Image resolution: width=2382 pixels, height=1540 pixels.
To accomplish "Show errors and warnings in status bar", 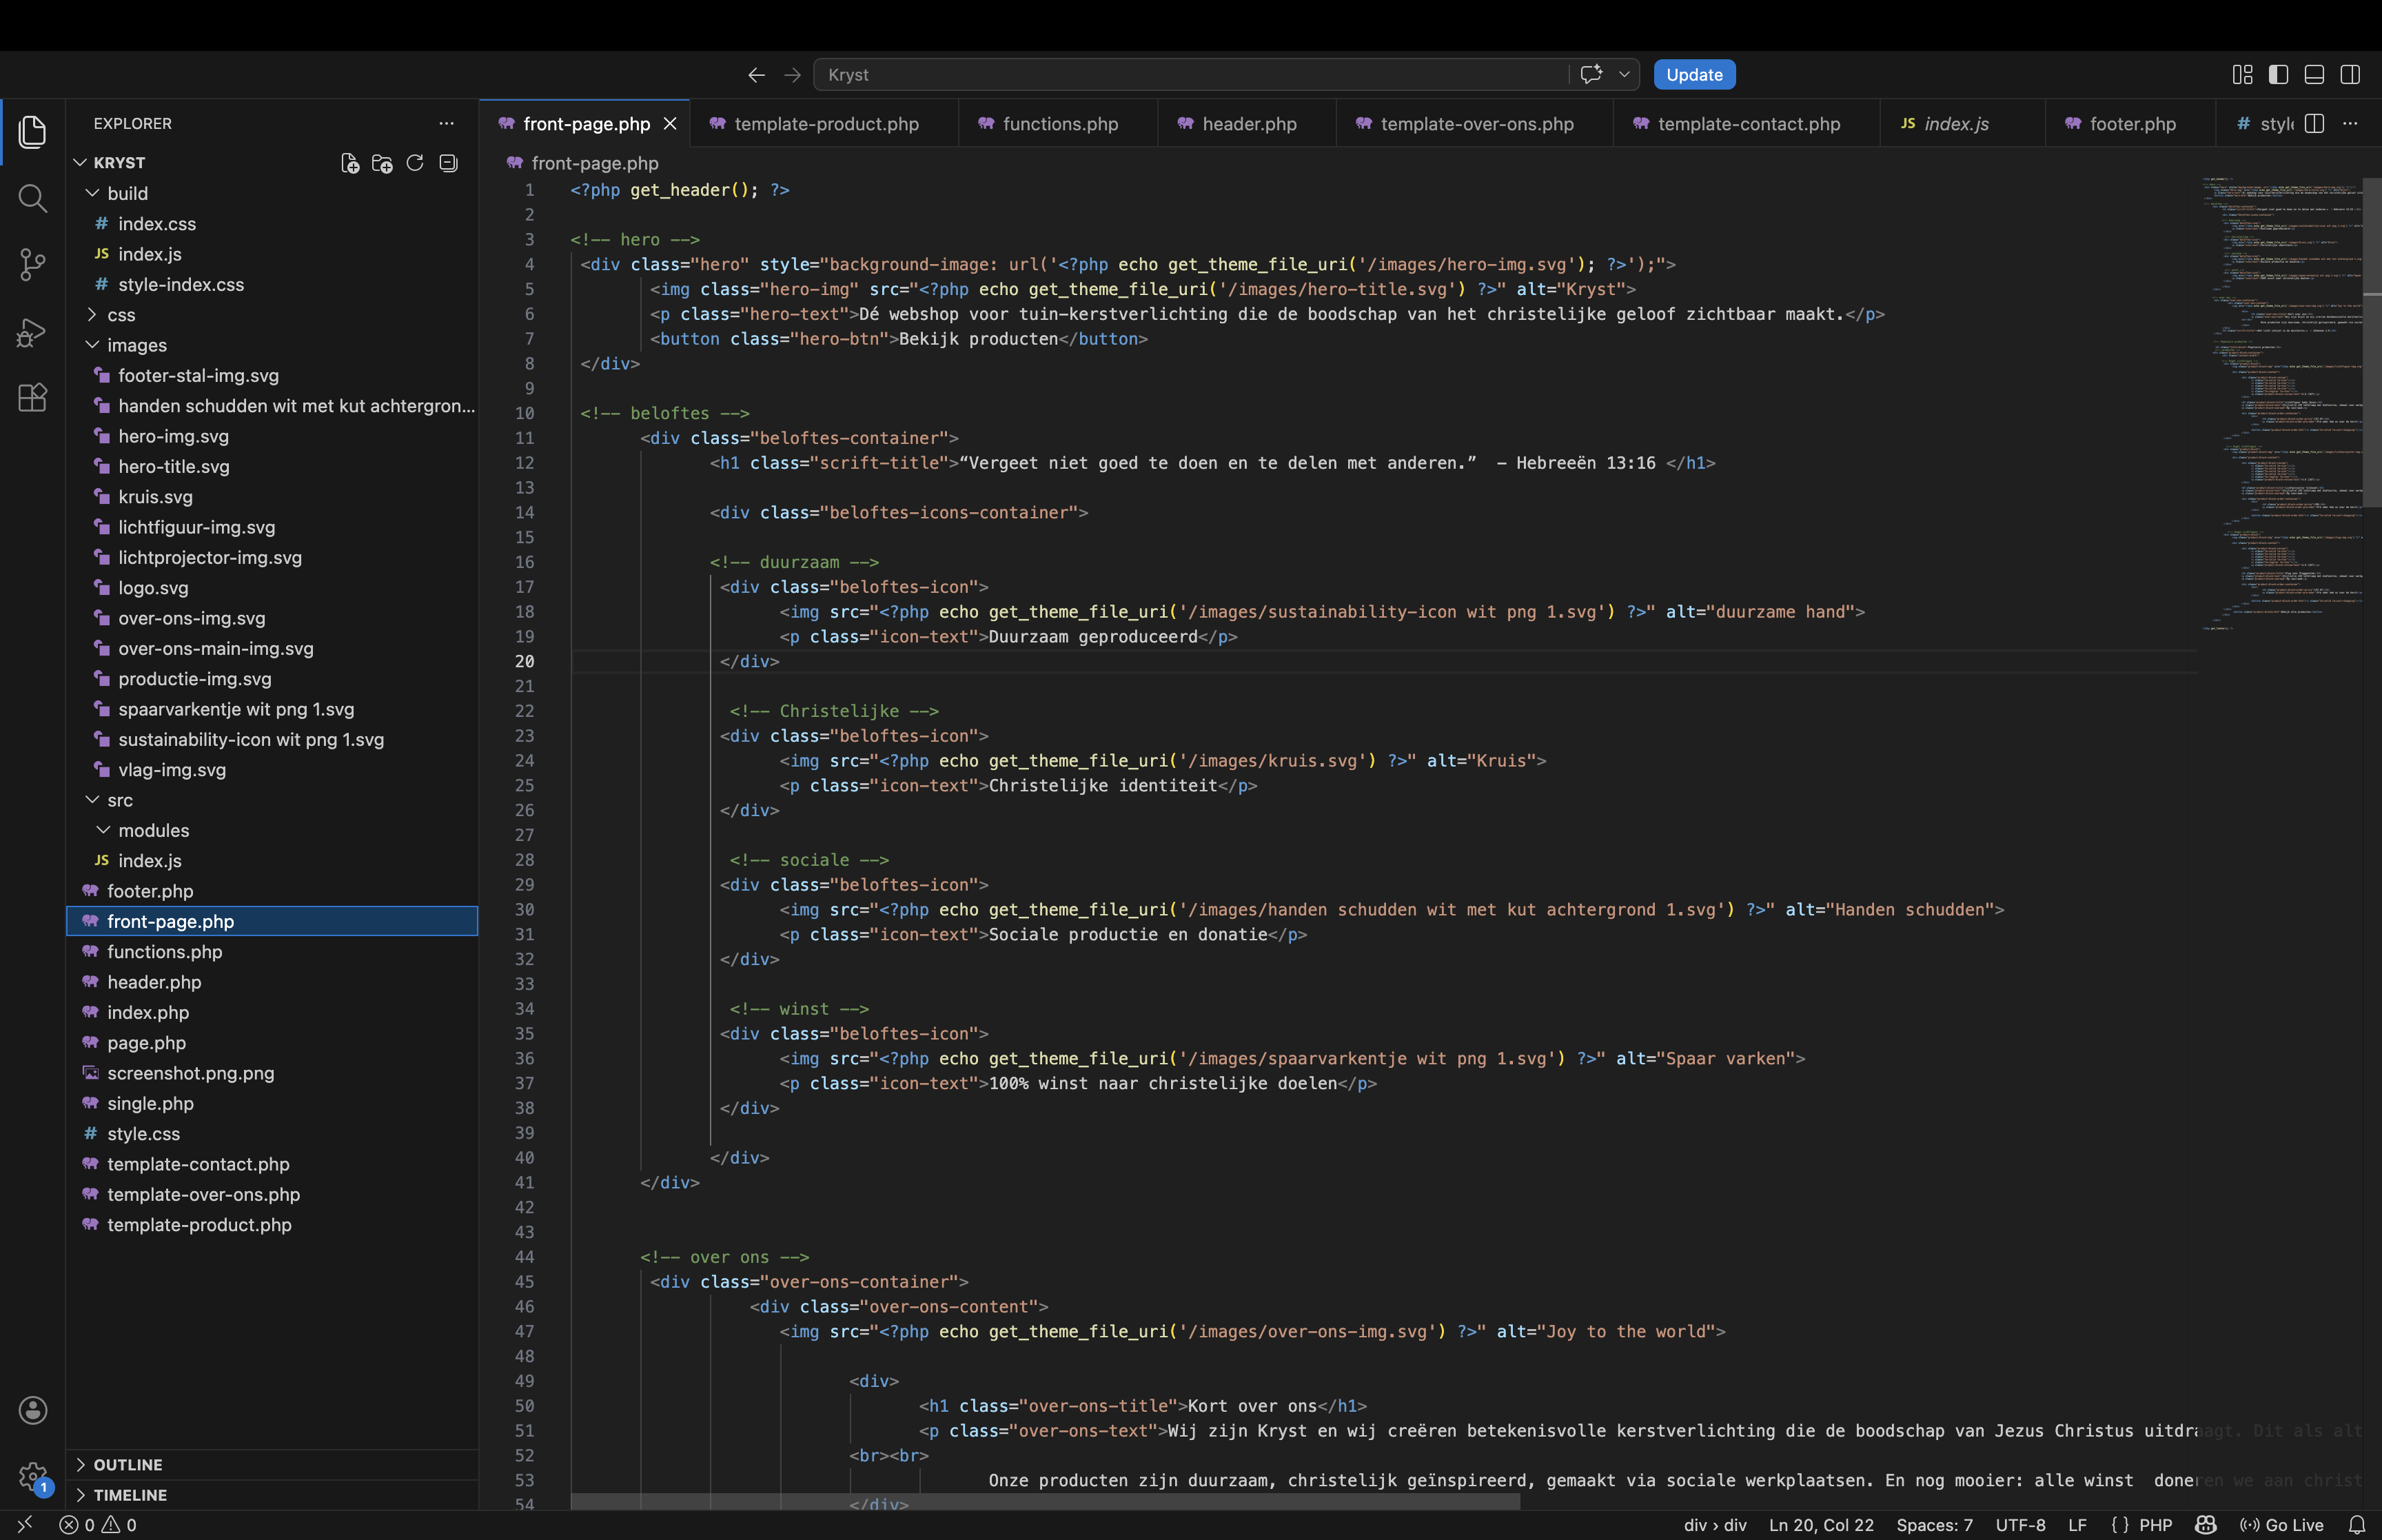I will coord(98,1525).
